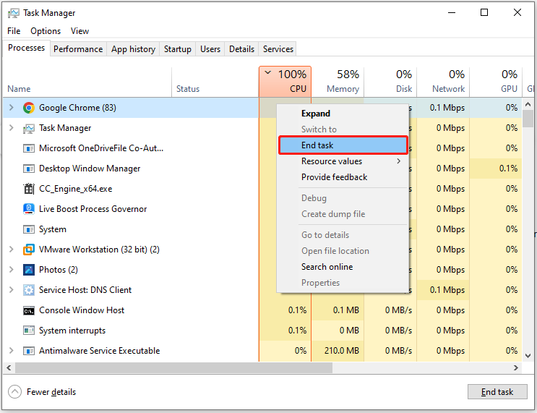Click the Fewer details link
This screenshot has width=537, height=413.
pos(51,392)
